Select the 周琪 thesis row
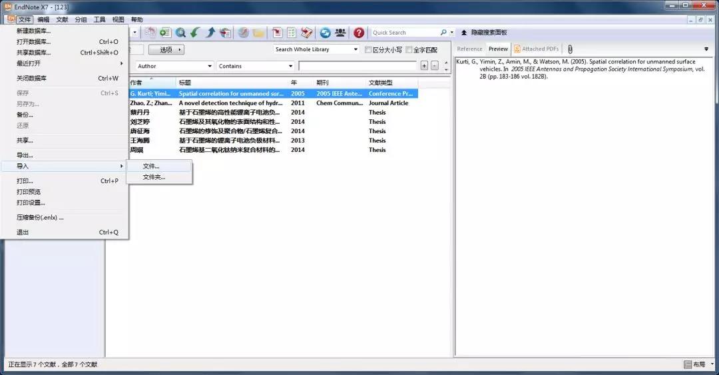 (274, 150)
